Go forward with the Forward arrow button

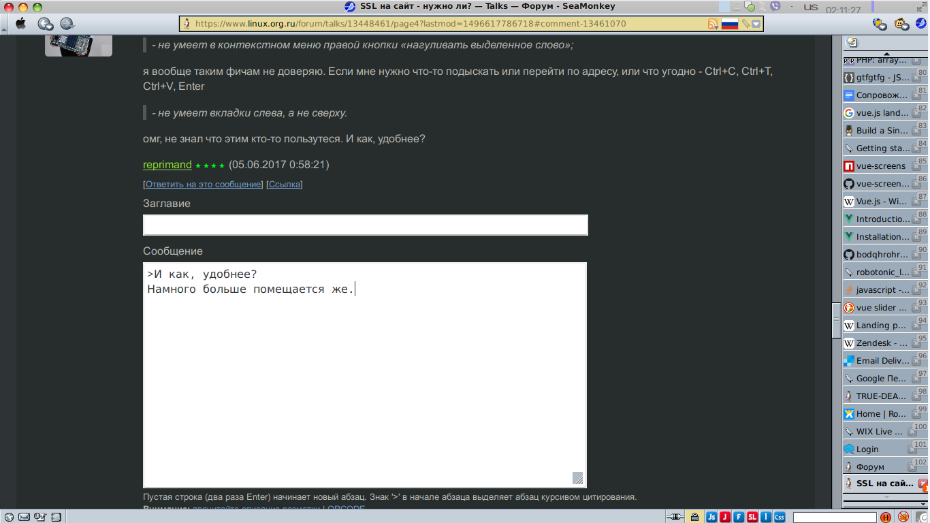click(67, 24)
